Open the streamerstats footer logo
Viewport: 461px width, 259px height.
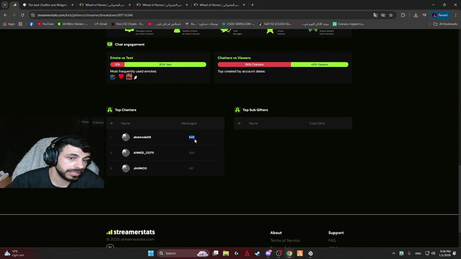[x=130, y=232]
